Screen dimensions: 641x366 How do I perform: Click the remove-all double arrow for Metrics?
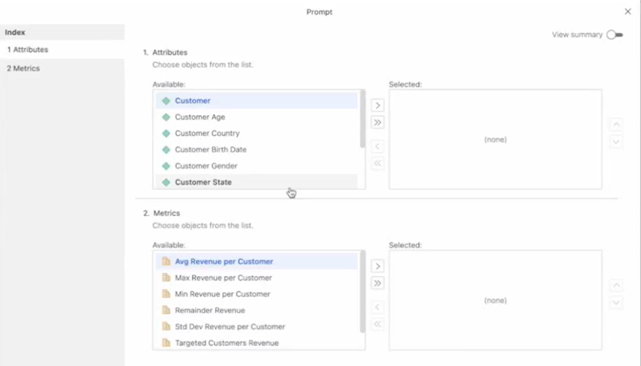pyautogui.click(x=377, y=324)
